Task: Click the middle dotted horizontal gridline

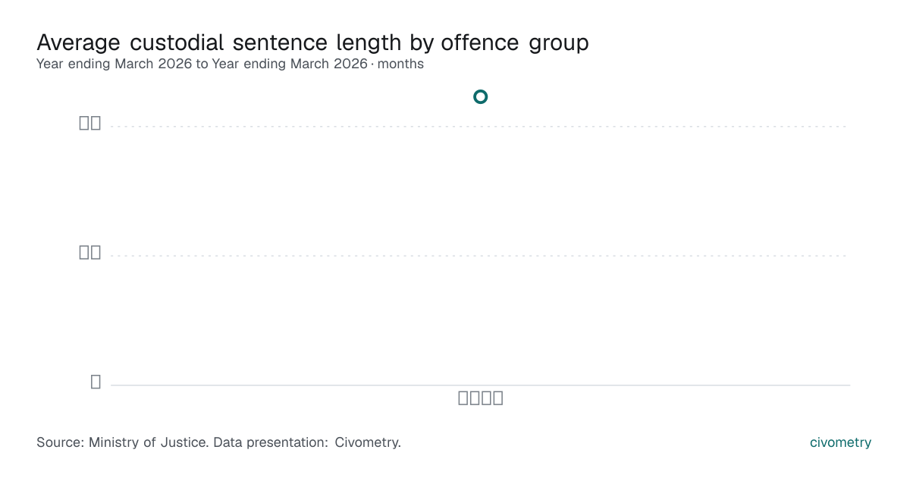Action: [480, 256]
